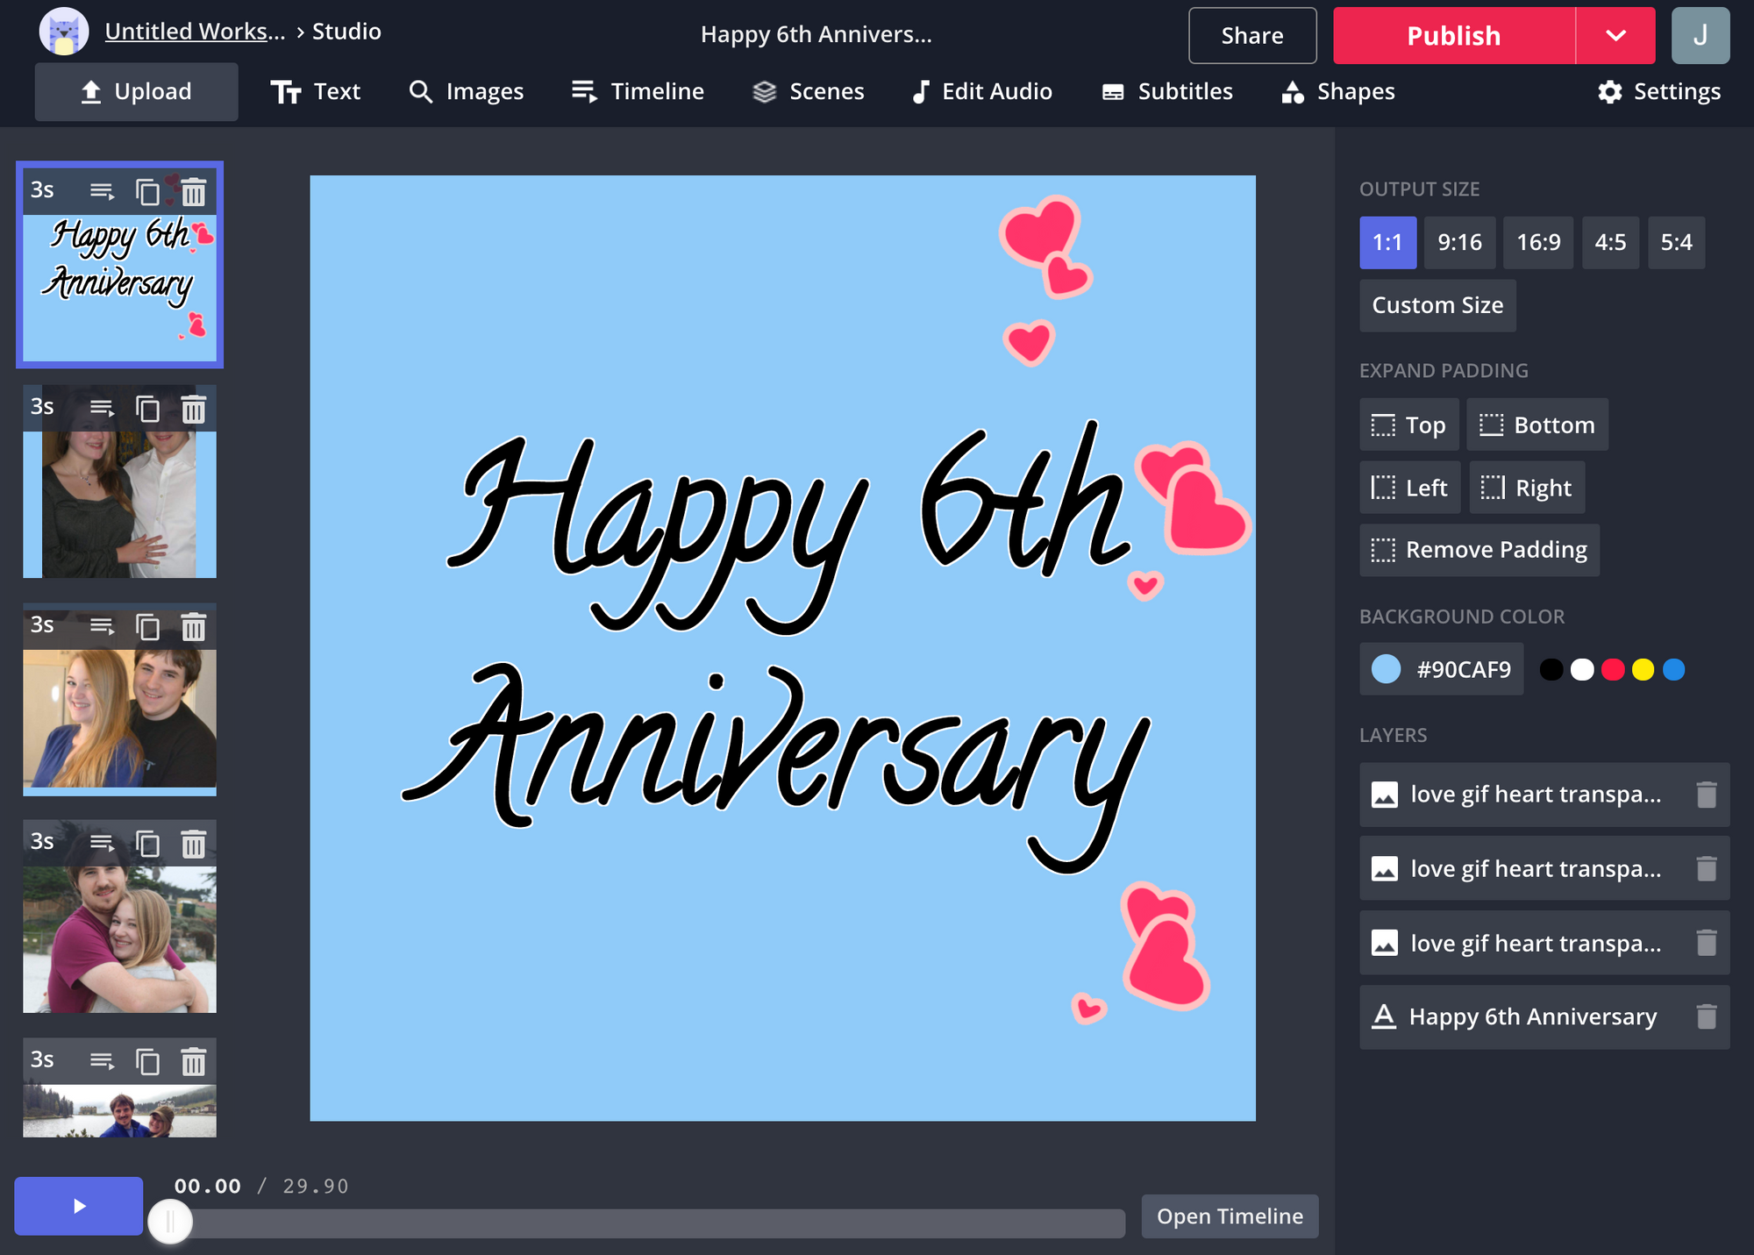Viewport: 1754px width, 1255px height.
Task: Switch output size to 4:5
Action: point(1610,243)
